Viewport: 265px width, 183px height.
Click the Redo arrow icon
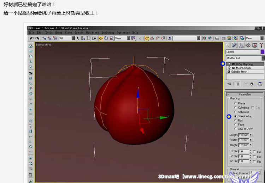[37, 38]
